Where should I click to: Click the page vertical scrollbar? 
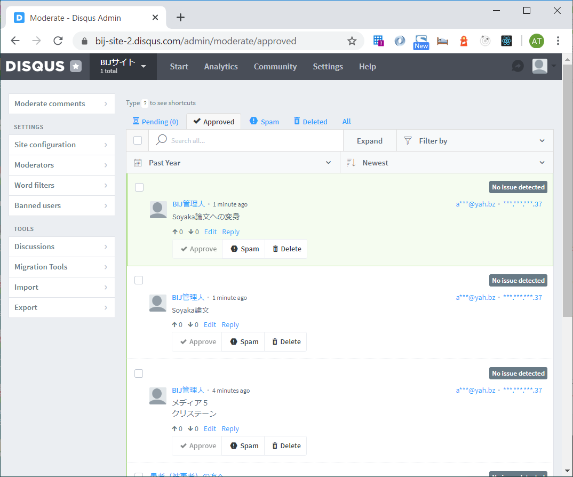(x=567, y=190)
